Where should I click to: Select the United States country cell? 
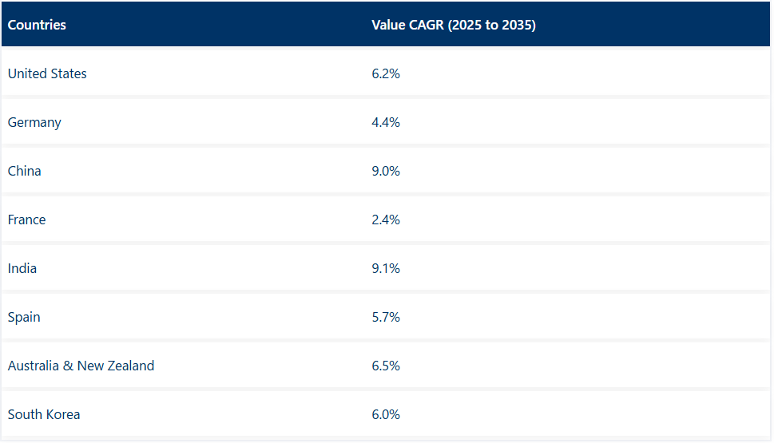47,73
